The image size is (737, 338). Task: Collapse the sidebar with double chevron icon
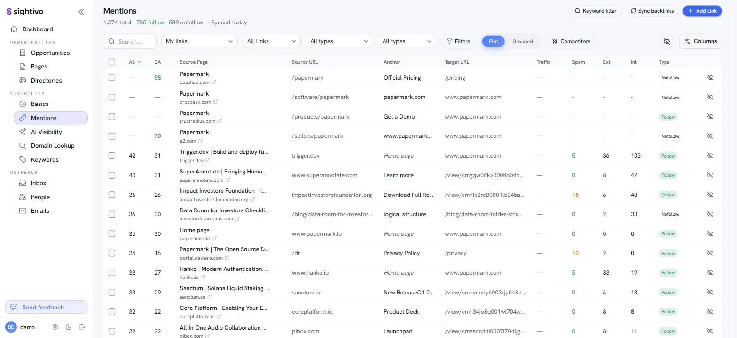pos(81,12)
